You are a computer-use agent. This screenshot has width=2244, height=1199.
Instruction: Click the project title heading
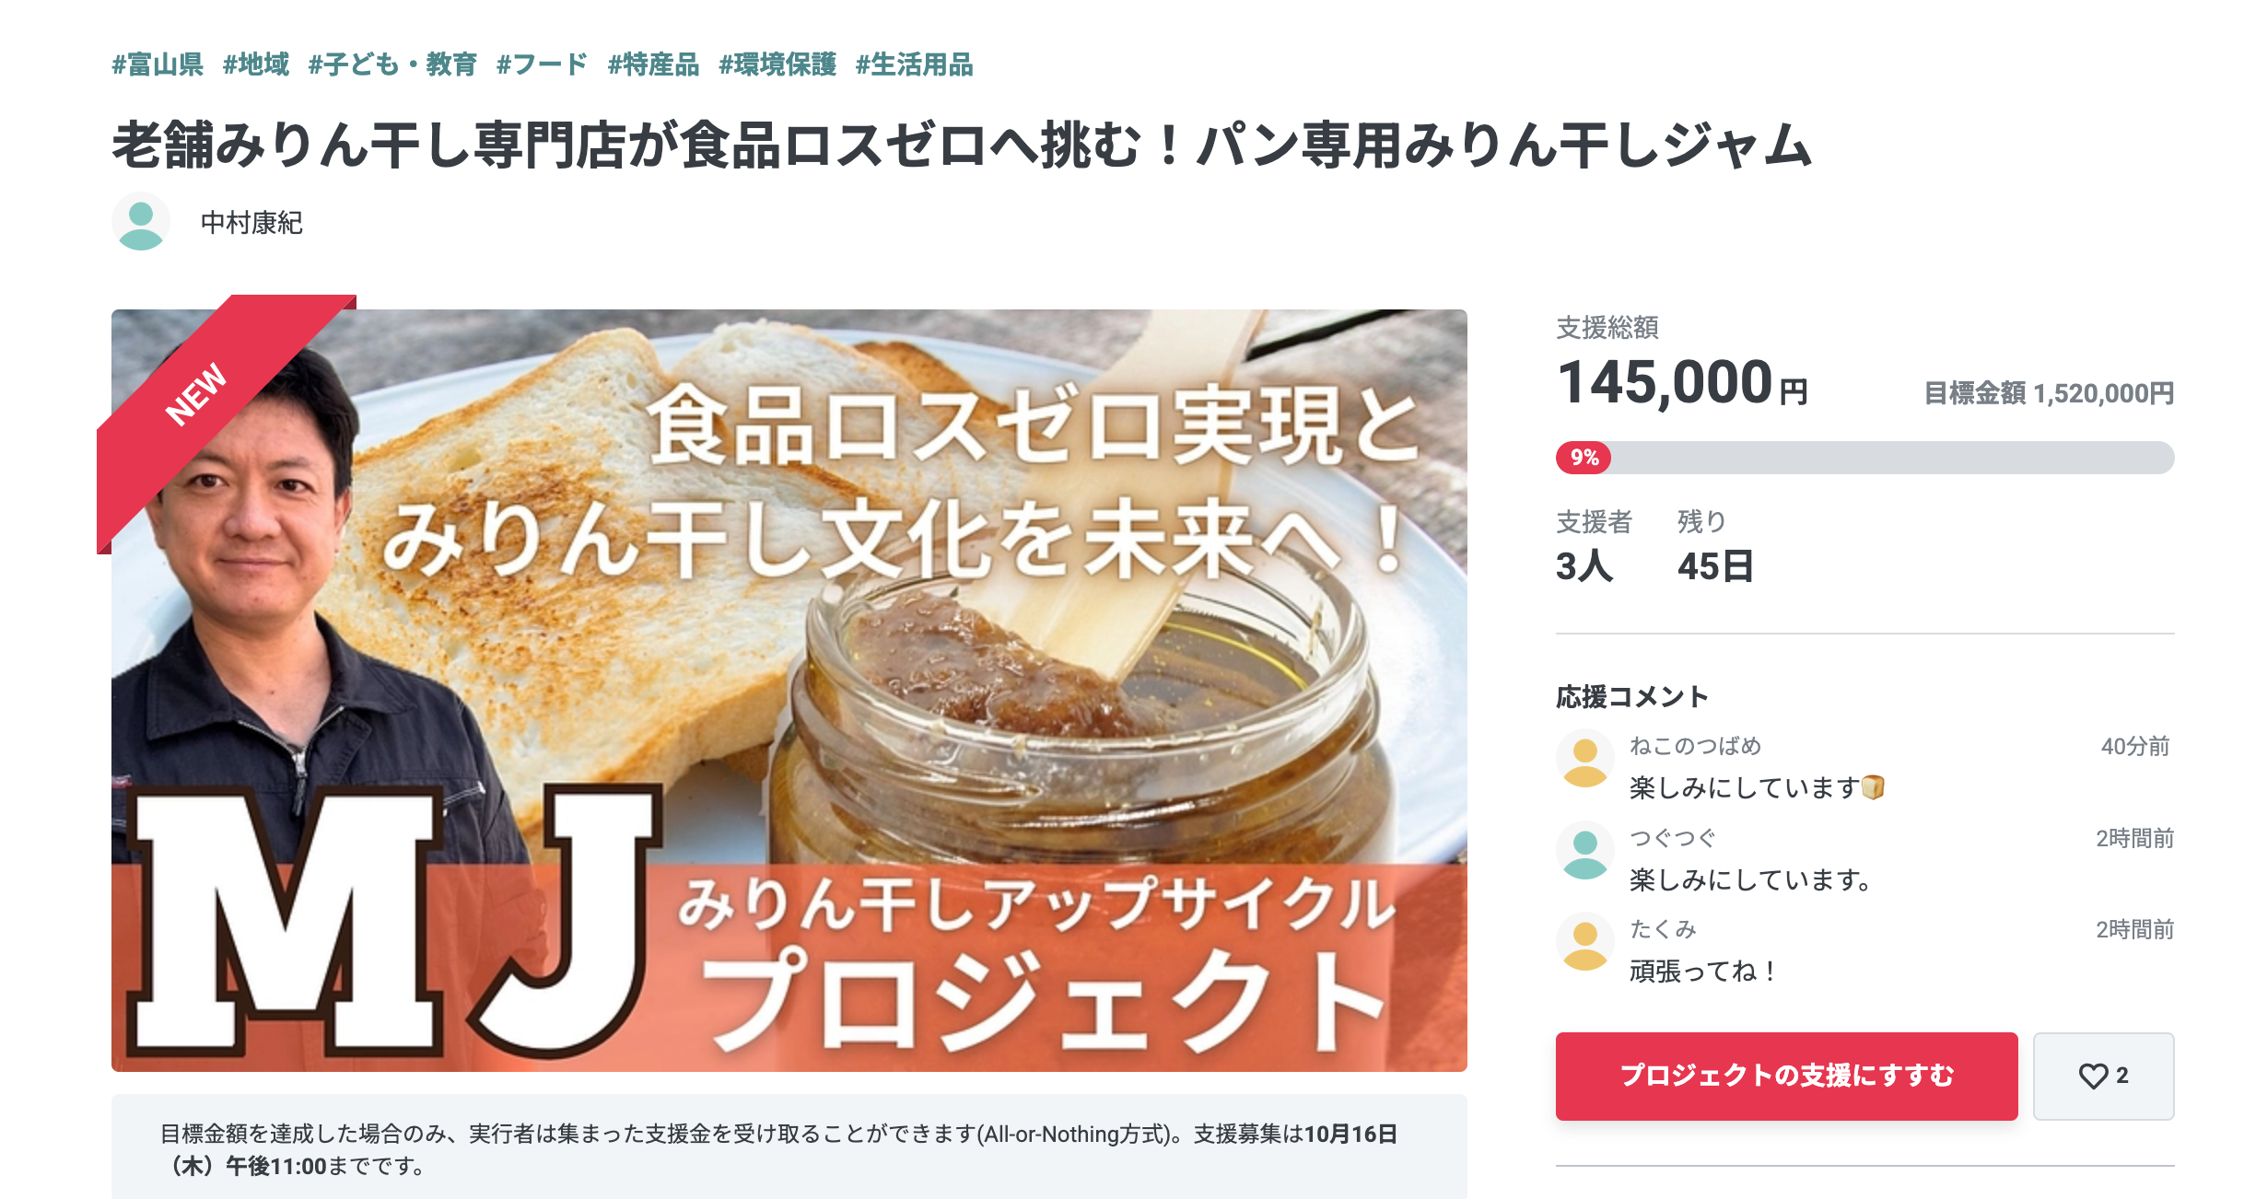point(962,146)
